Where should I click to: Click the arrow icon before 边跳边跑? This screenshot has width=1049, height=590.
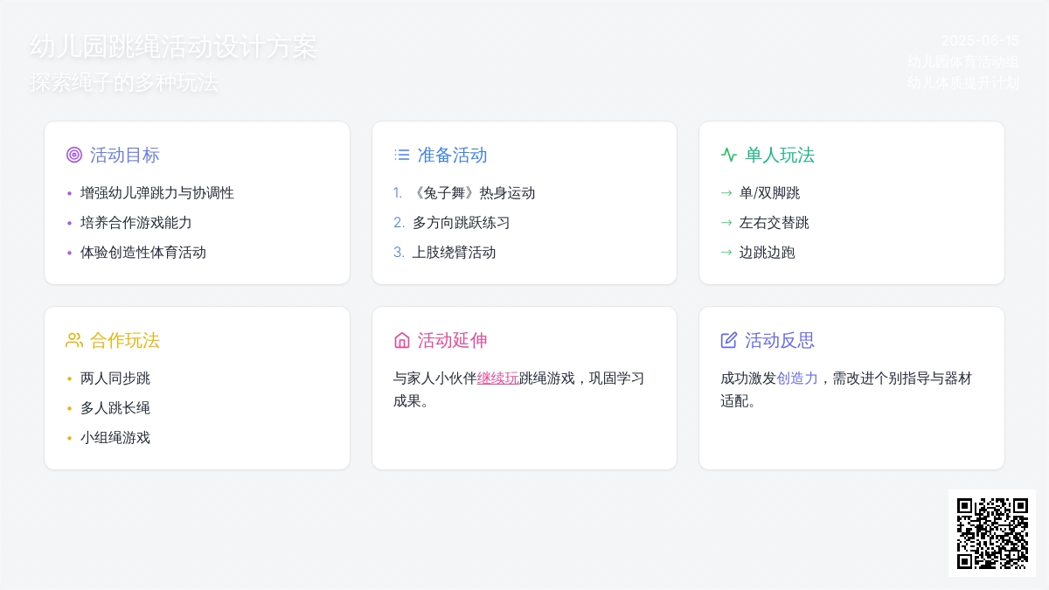click(726, 253)
